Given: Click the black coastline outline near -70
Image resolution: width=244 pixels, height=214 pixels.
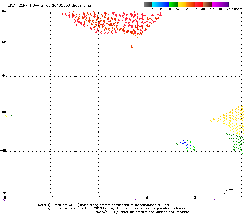Looking at the screenshot, I should tap(233, 192).
